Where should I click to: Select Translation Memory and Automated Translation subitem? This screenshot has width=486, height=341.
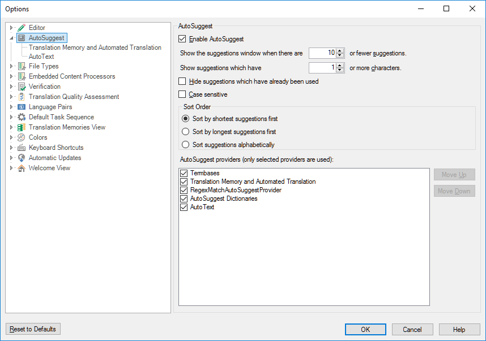point(95,48)
